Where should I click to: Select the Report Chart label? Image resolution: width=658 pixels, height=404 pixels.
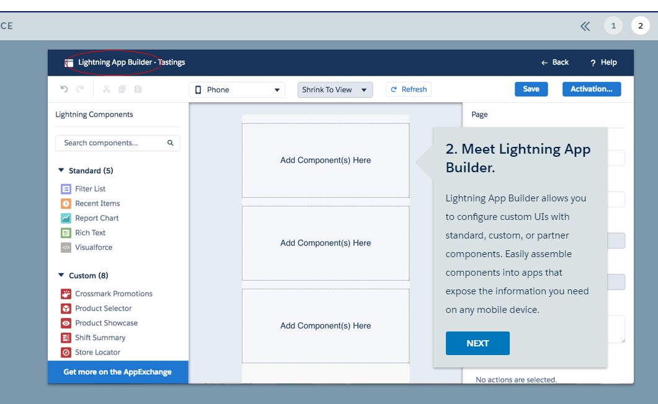tap(97, 218)
